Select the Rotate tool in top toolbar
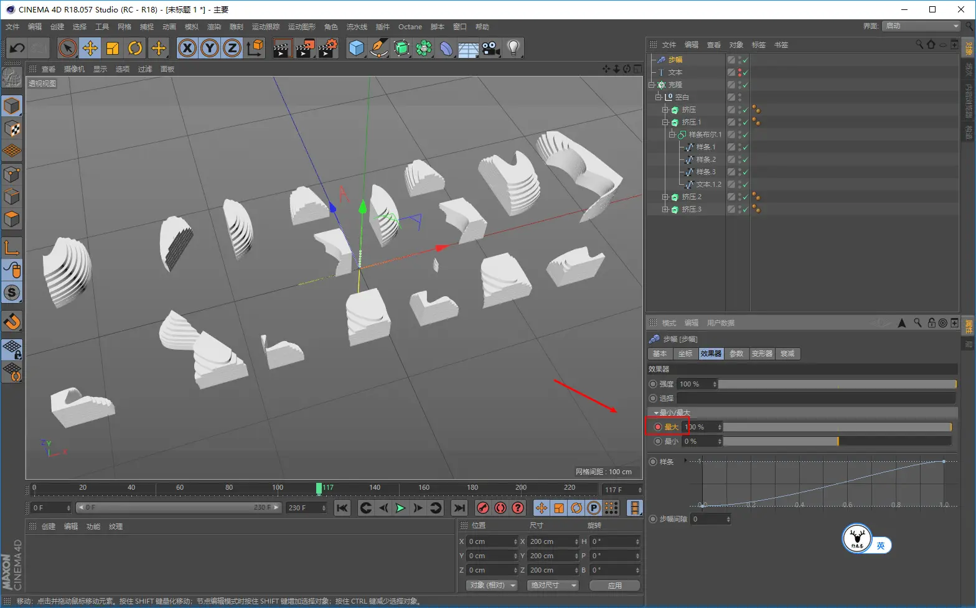This screenshot has height=608, width=976. coord(135,48)
